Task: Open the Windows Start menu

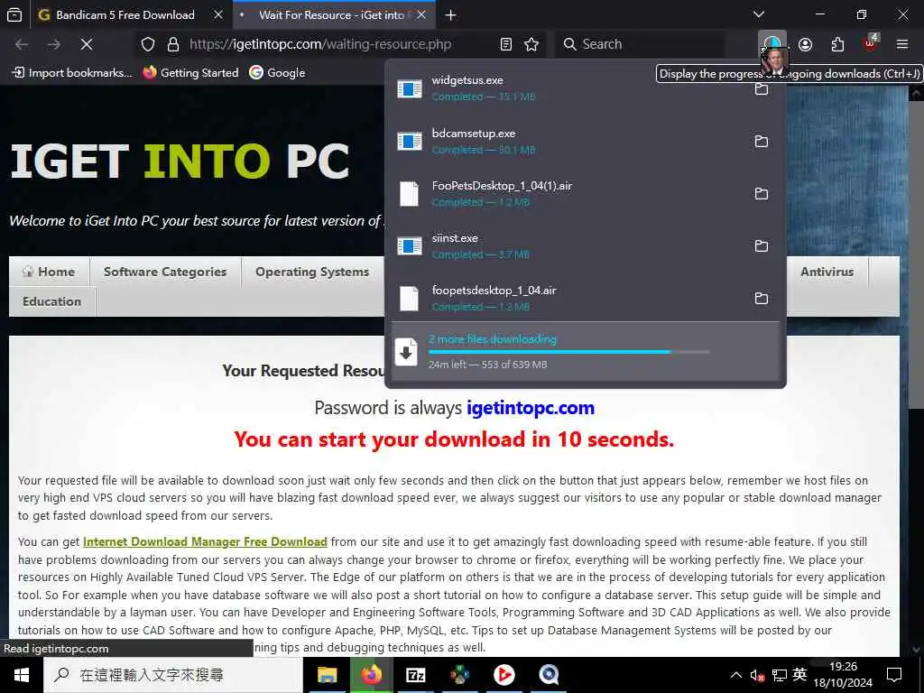Action: [x=22, y=675]
